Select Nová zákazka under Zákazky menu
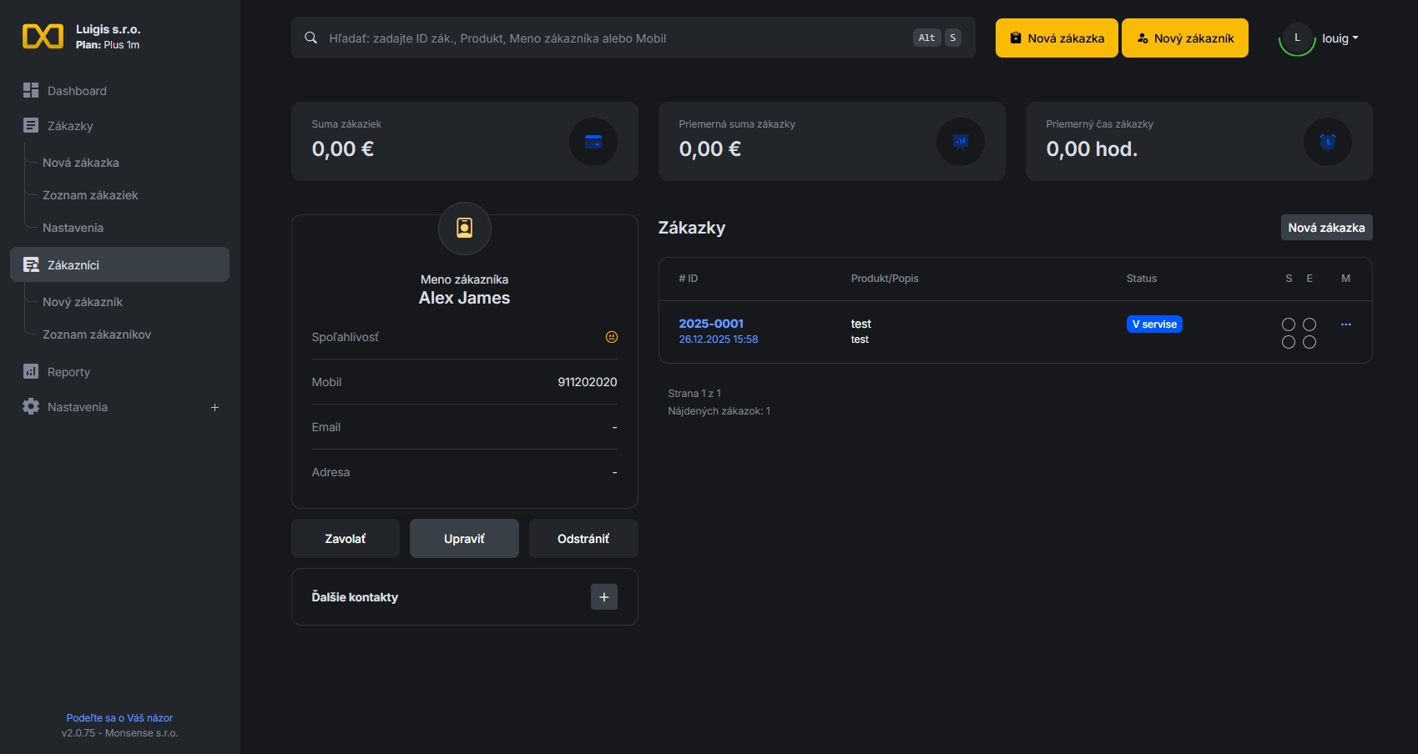1418x754 pixels. click(80, 162)
